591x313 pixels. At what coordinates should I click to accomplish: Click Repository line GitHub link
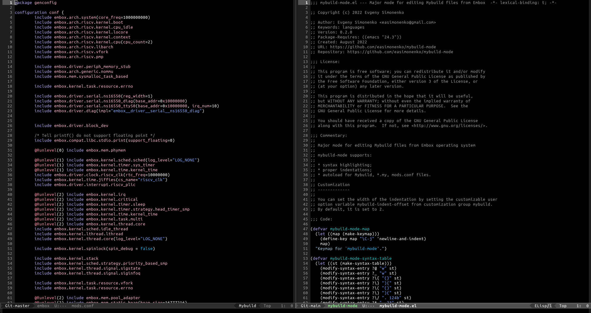[x=400, y=52]
